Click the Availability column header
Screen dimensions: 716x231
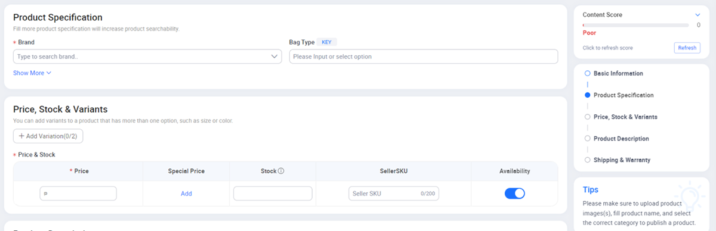pyautogui.click(x=515, y=171)
